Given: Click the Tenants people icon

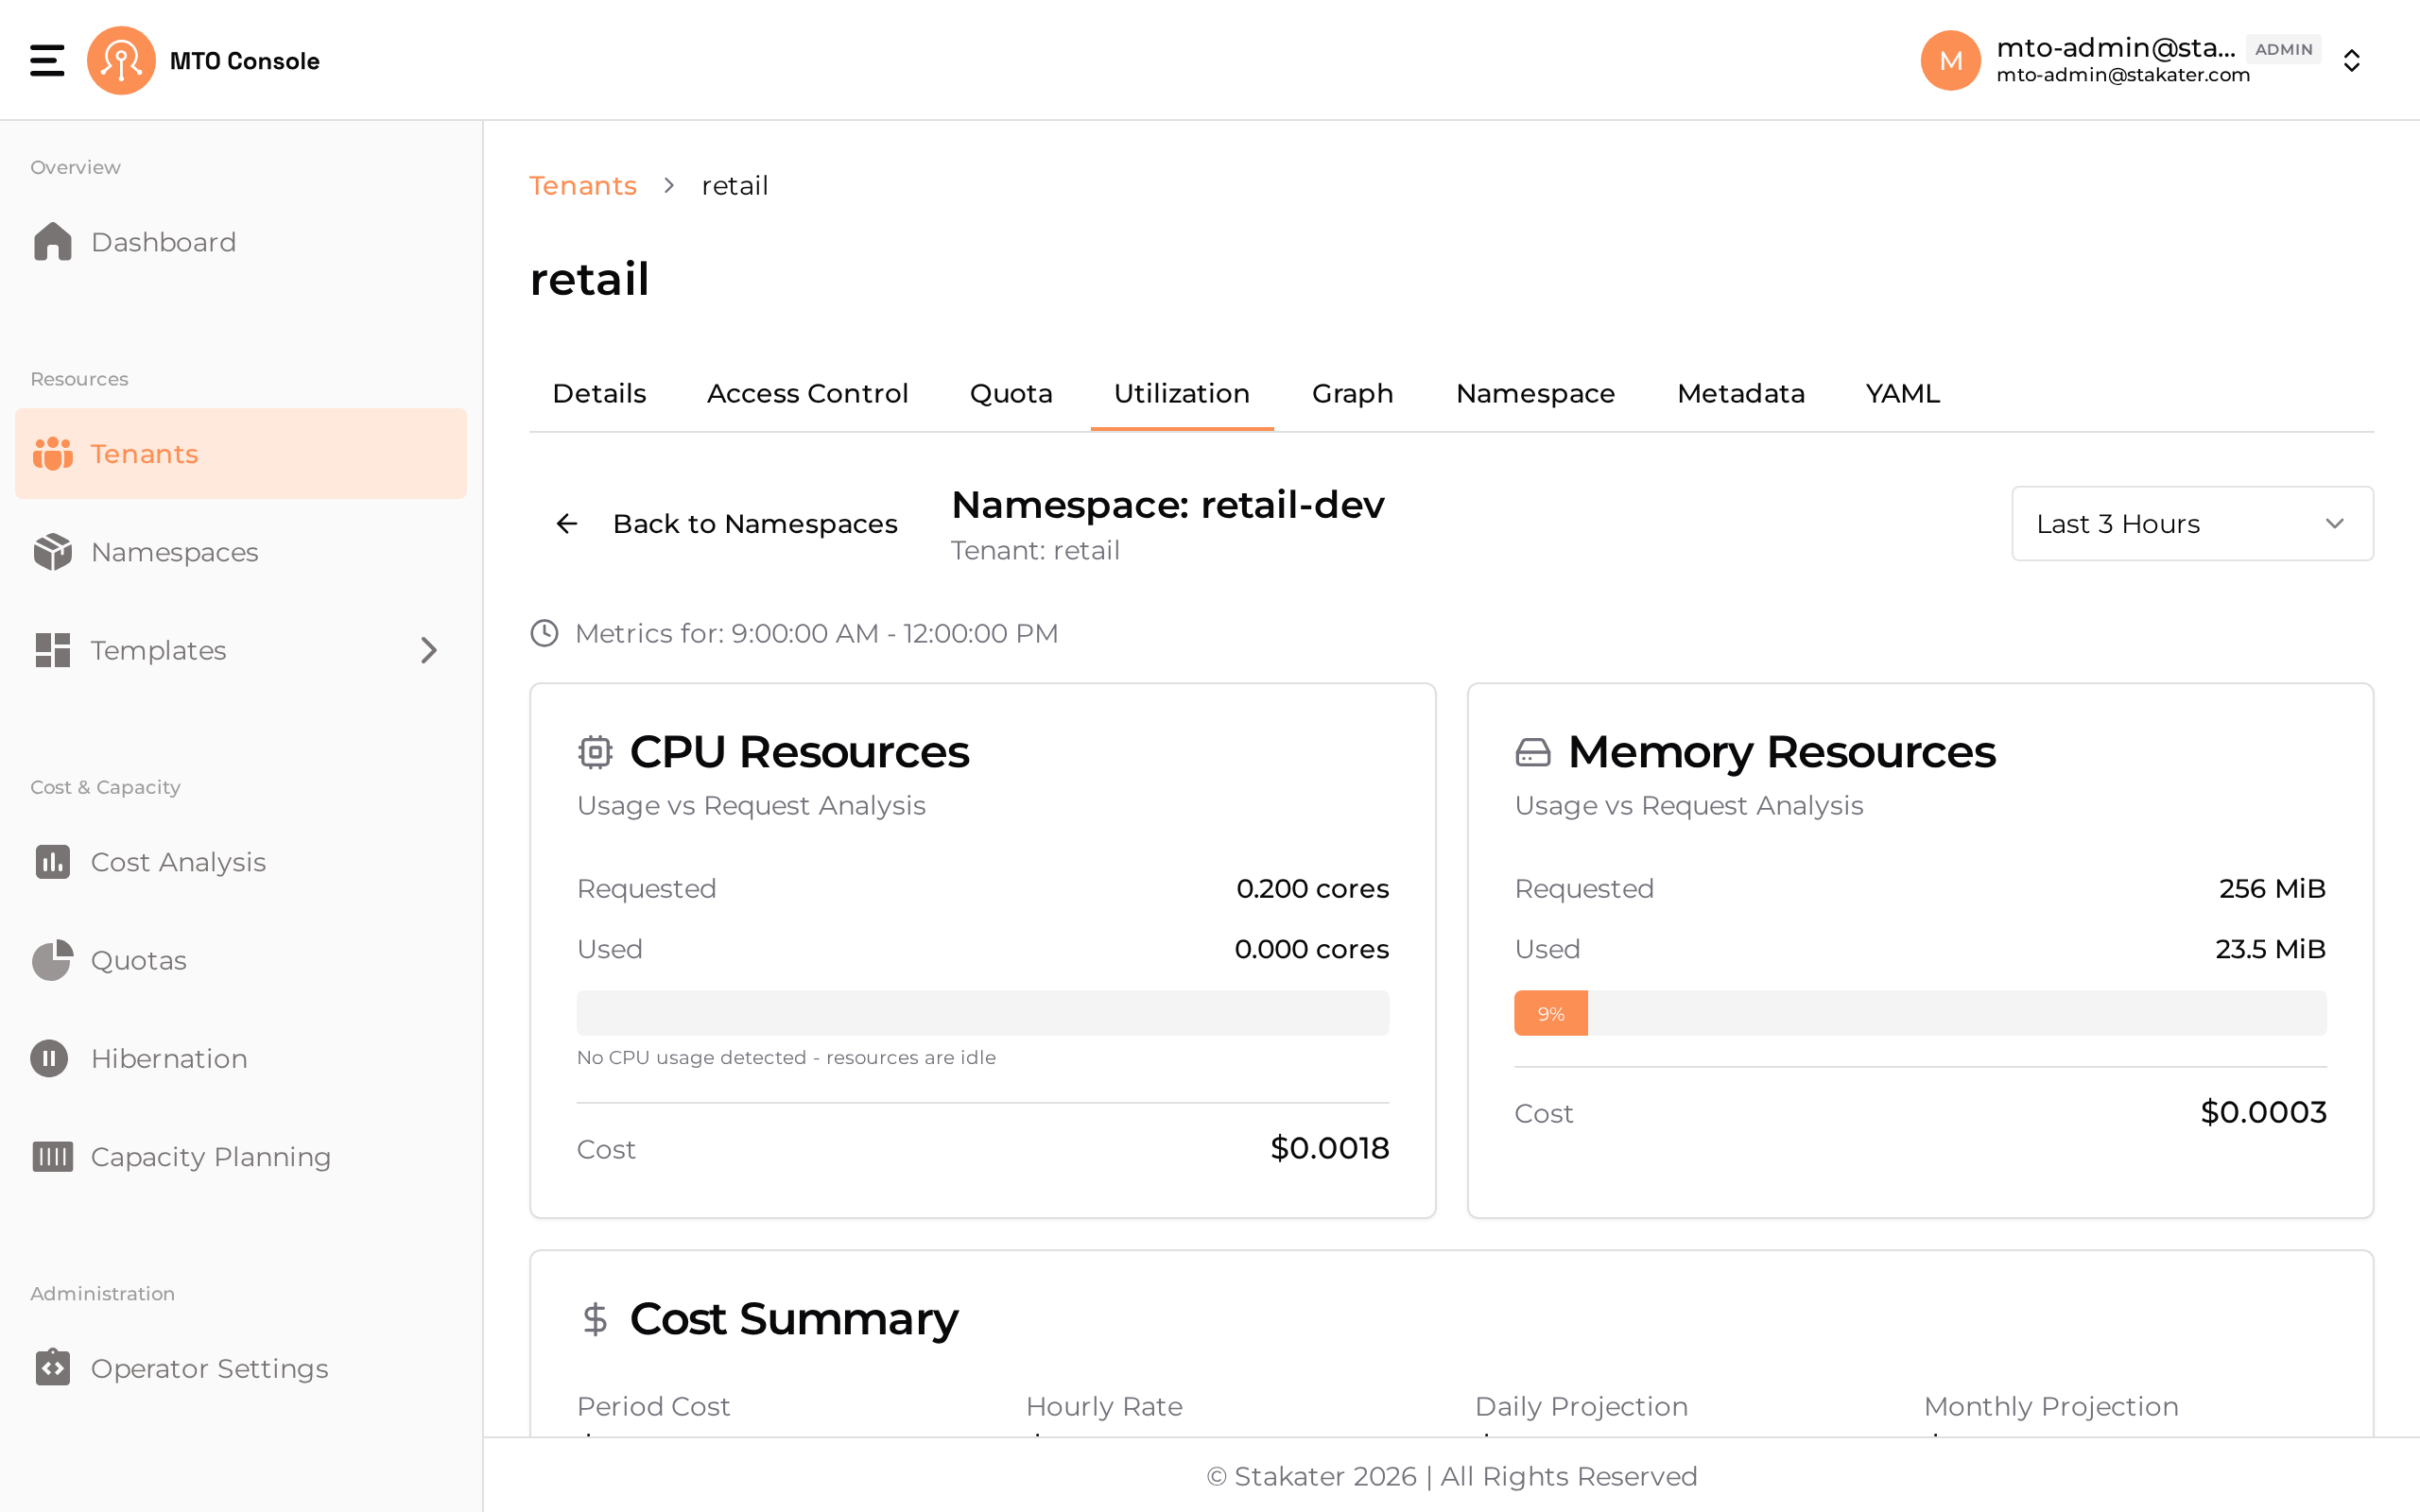Looking at the screenshot, I should (52, 454).
